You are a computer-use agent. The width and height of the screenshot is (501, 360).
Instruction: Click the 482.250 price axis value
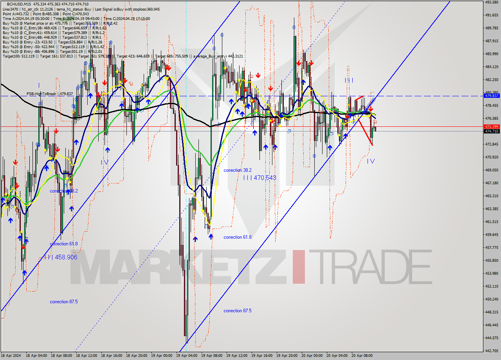pyautogui.click(x=492, y=80)
